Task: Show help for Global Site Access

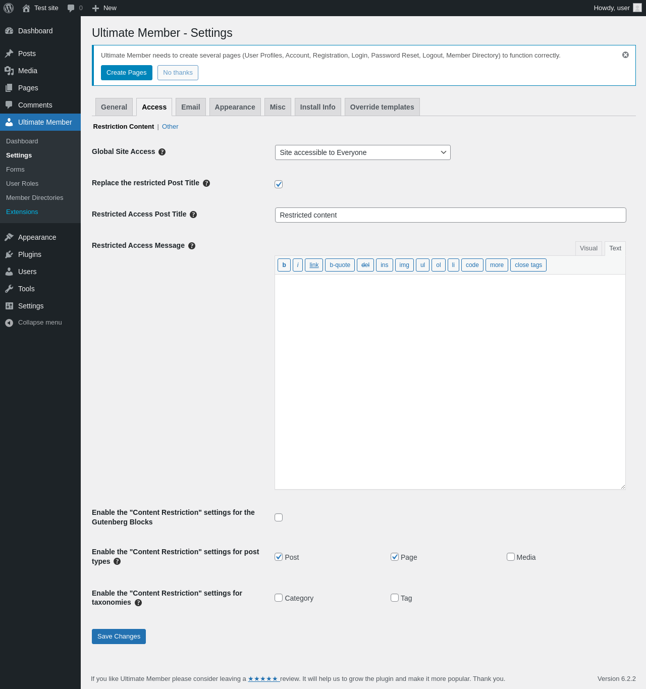Action: pos(162,152)
